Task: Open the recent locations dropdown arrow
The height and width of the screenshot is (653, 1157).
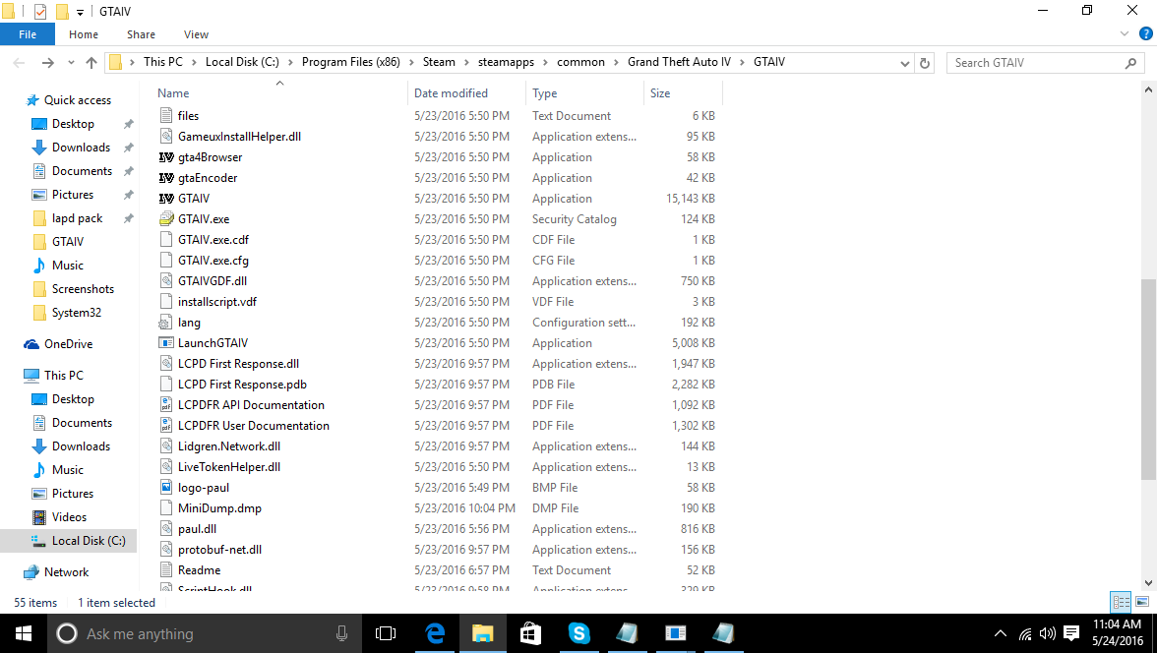Action: [71, 63]
